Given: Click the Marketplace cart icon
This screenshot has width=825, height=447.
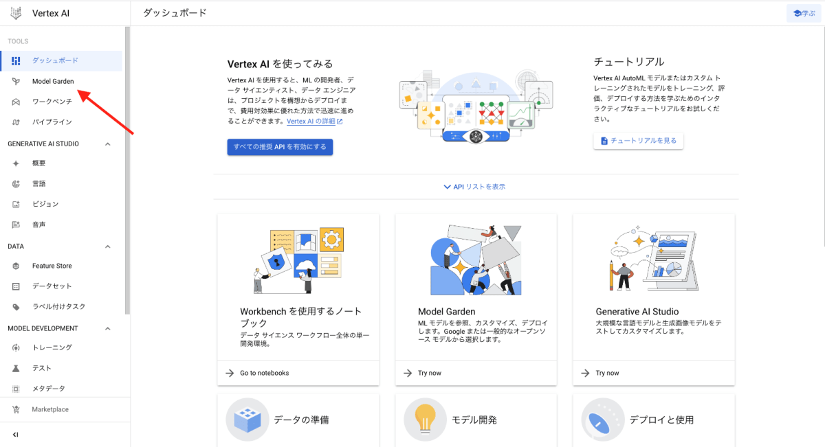Looking at the screenshot, I should (x=16, y=410).
